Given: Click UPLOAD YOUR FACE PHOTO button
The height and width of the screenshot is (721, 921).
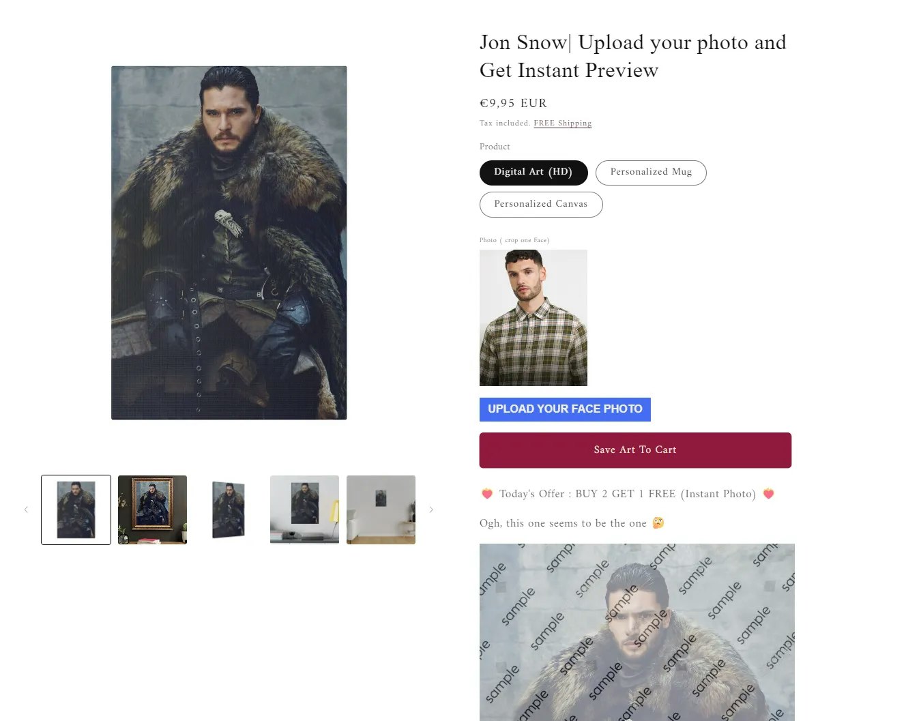Looking at the screenshot, I should tap(565, 409).
